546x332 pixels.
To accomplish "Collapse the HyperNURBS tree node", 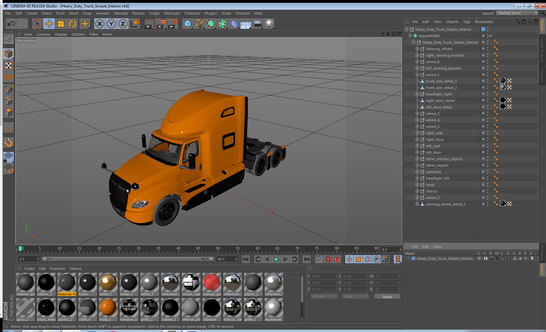I will pos(410,36).
